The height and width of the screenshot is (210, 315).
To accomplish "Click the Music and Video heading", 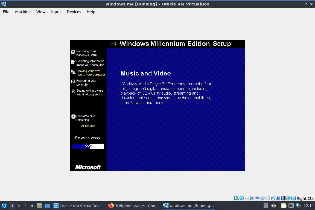I will [x=146, y=73].
